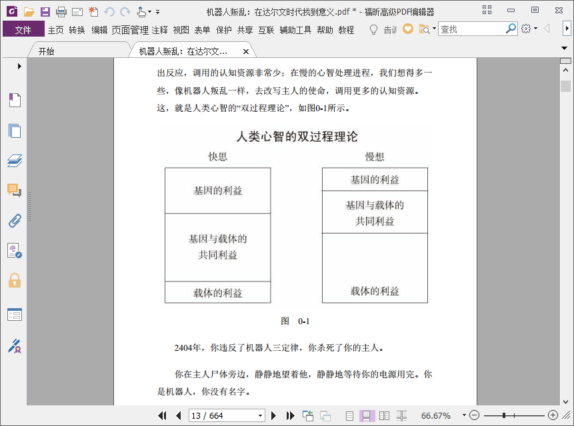Screen dimensions: 574x426
Task: Go to the previous page
Action: tap(178, 415)
